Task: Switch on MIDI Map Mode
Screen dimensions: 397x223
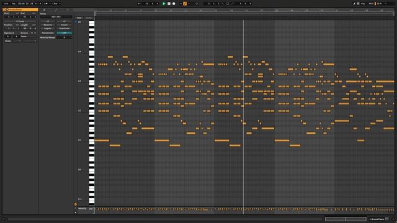Action: [x=371, y=4]
